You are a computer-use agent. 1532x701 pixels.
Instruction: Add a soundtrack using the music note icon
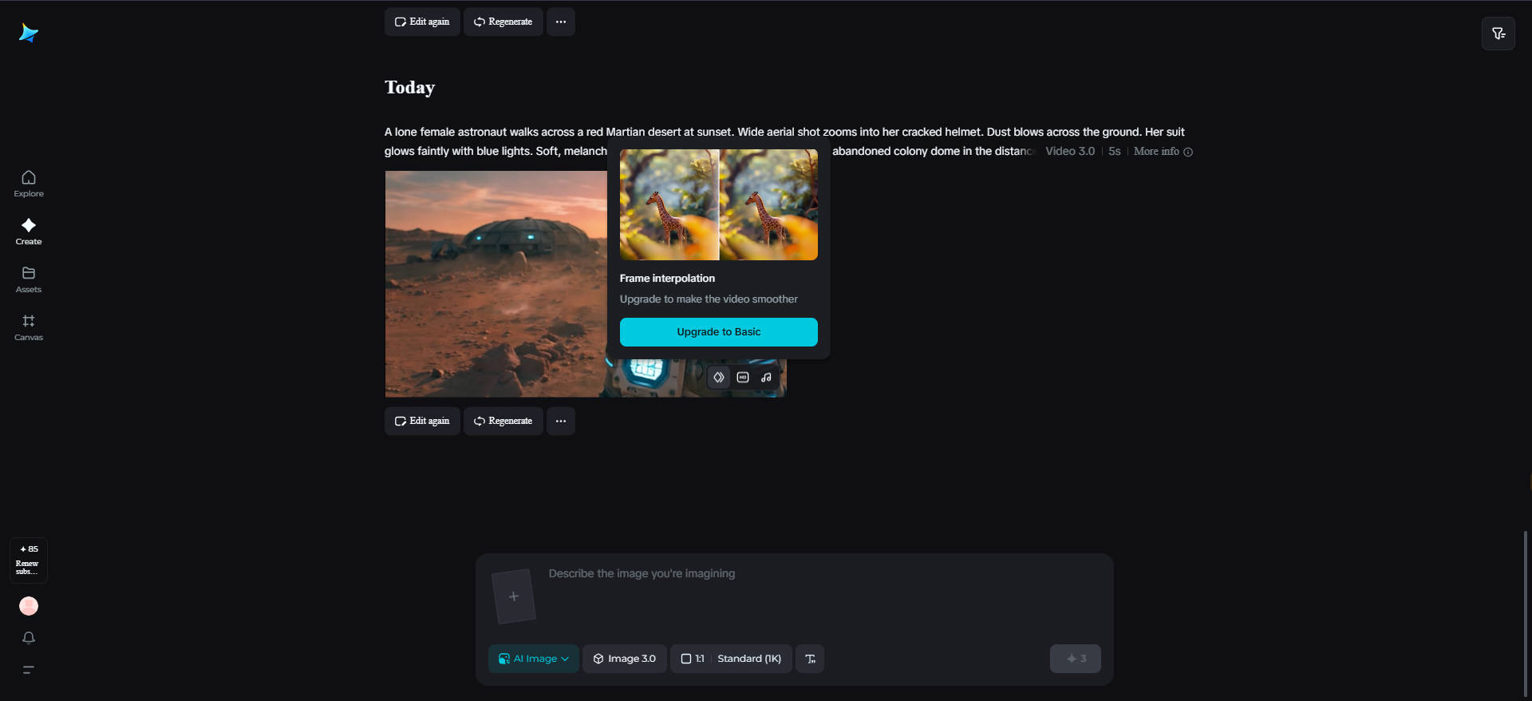click(766, 377)
